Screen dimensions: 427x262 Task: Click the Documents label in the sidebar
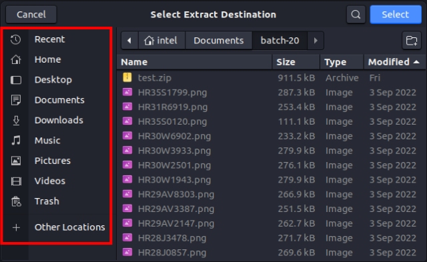59,100
